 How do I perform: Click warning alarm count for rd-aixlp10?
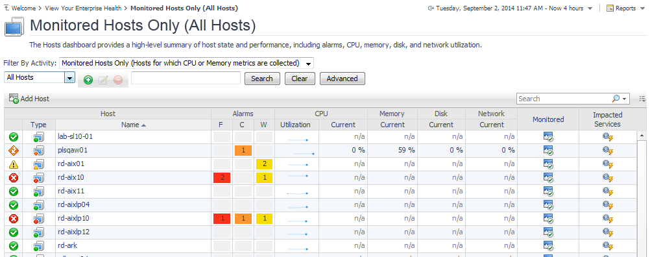click(264, 219)
